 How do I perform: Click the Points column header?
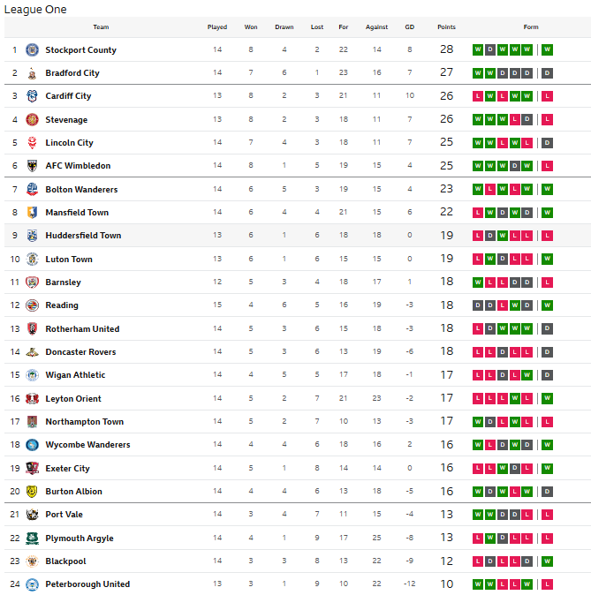coord(446,27)
